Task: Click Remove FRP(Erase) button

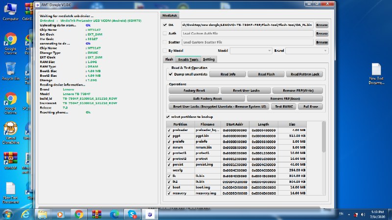Action: (x=285, y=99)
